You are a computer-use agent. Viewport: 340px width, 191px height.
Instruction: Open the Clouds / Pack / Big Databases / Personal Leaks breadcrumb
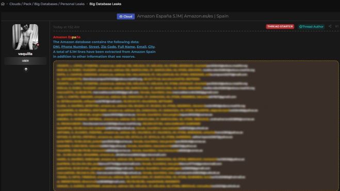[47, 4]
